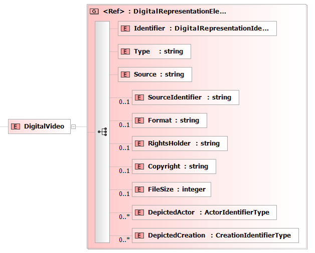The width and height of the screenshot is (315, 253).
Task: Click the vertical sequence bar
Action: [x=102, y=75]
